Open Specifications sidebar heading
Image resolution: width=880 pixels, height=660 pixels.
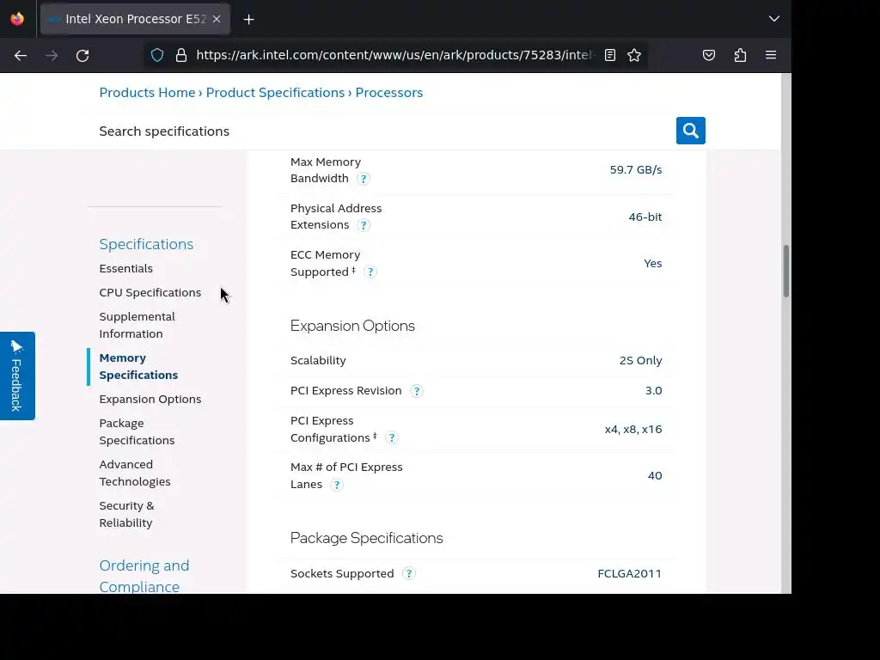(146, 244)
